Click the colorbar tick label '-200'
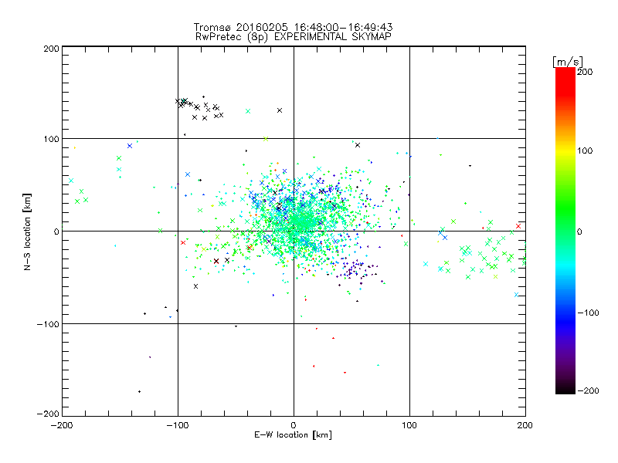The width and height of the screenshot is (618, 463). click(x=588, y=390)
